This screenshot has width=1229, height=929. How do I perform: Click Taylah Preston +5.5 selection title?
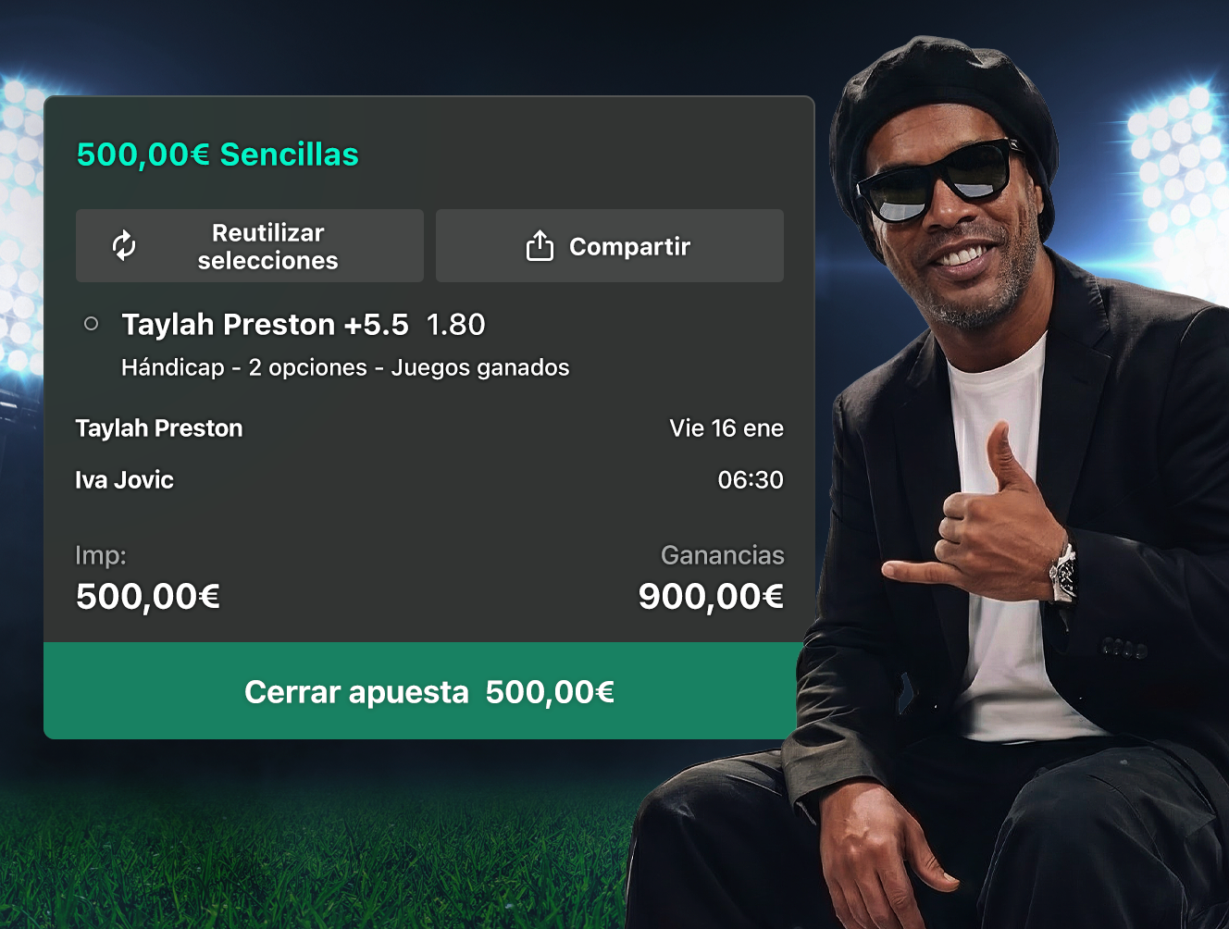click(265, 325)
